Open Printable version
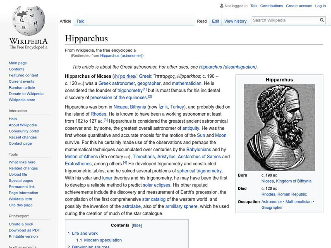The height and width of the screenshot is (248, 331). pyautogui.click(x=23, y=236)
